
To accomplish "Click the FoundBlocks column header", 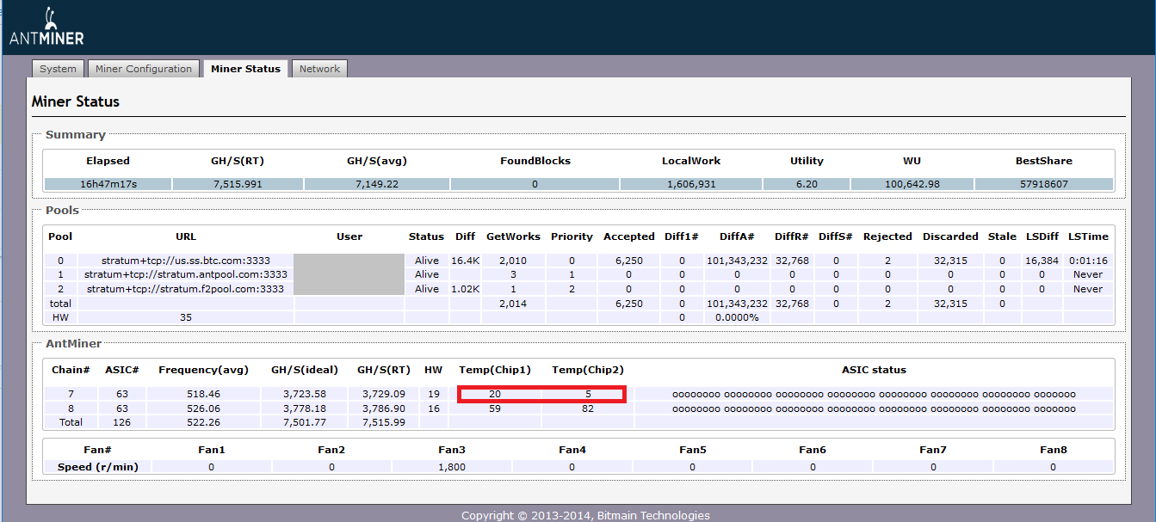I will tap(535, 161).
